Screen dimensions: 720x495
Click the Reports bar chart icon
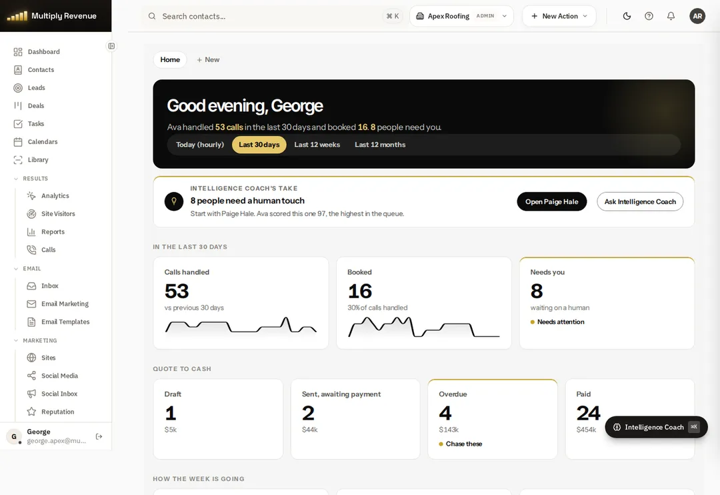(31, 231)
